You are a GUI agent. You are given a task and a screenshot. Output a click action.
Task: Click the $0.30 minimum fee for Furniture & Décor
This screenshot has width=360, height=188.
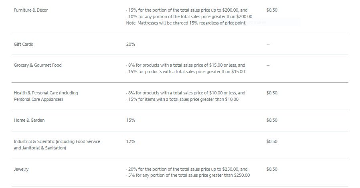272,10
